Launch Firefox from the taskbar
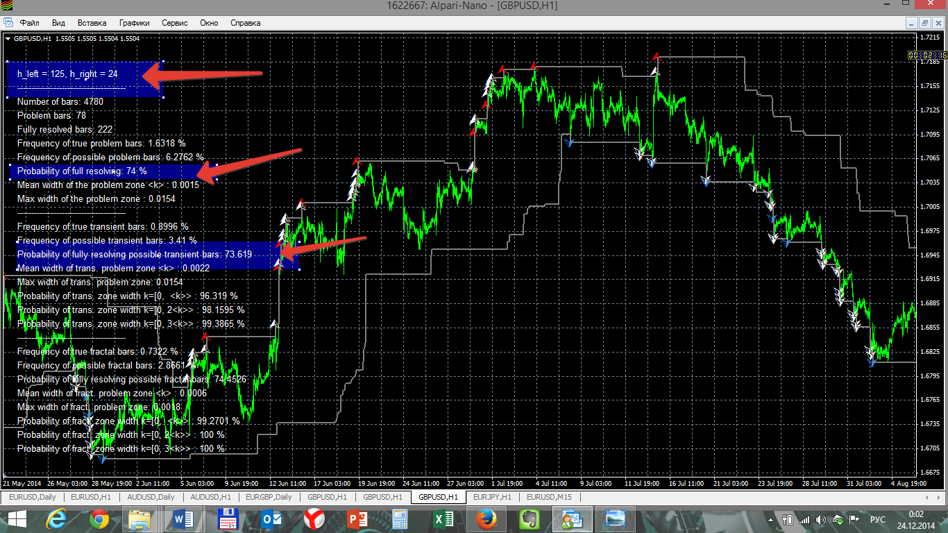Screen dimensions: 948x533 click(486, 518)
